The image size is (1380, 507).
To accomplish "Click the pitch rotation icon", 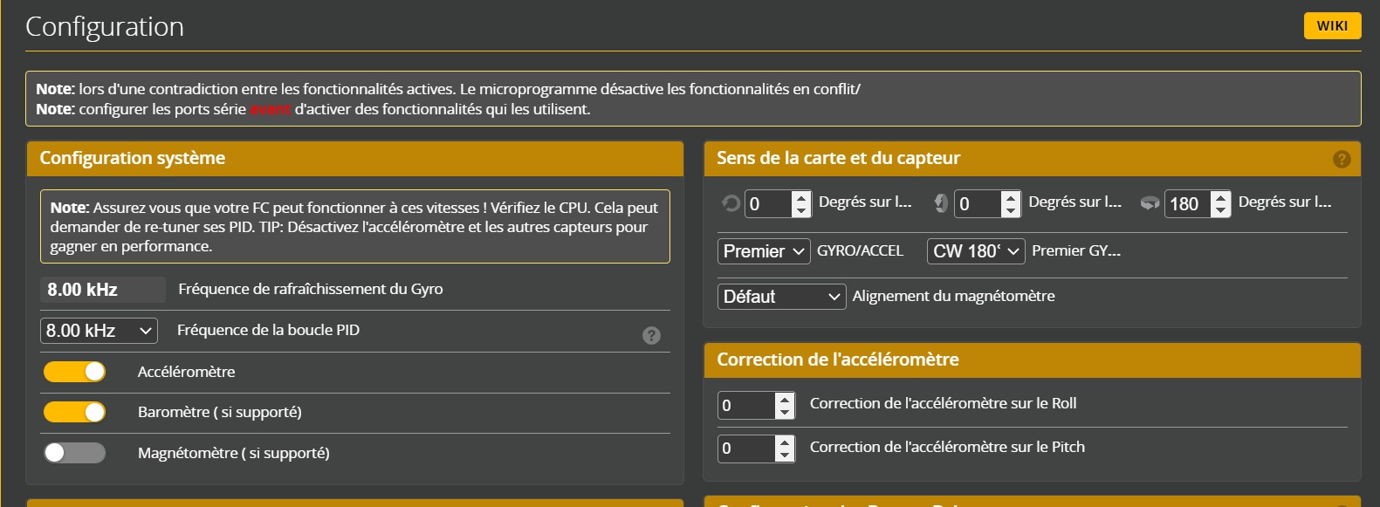I will [x=940, y=203].
